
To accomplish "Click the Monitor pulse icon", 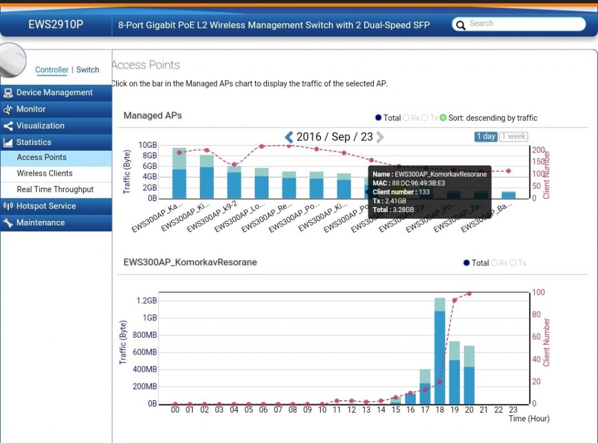I will click(8, 109).
